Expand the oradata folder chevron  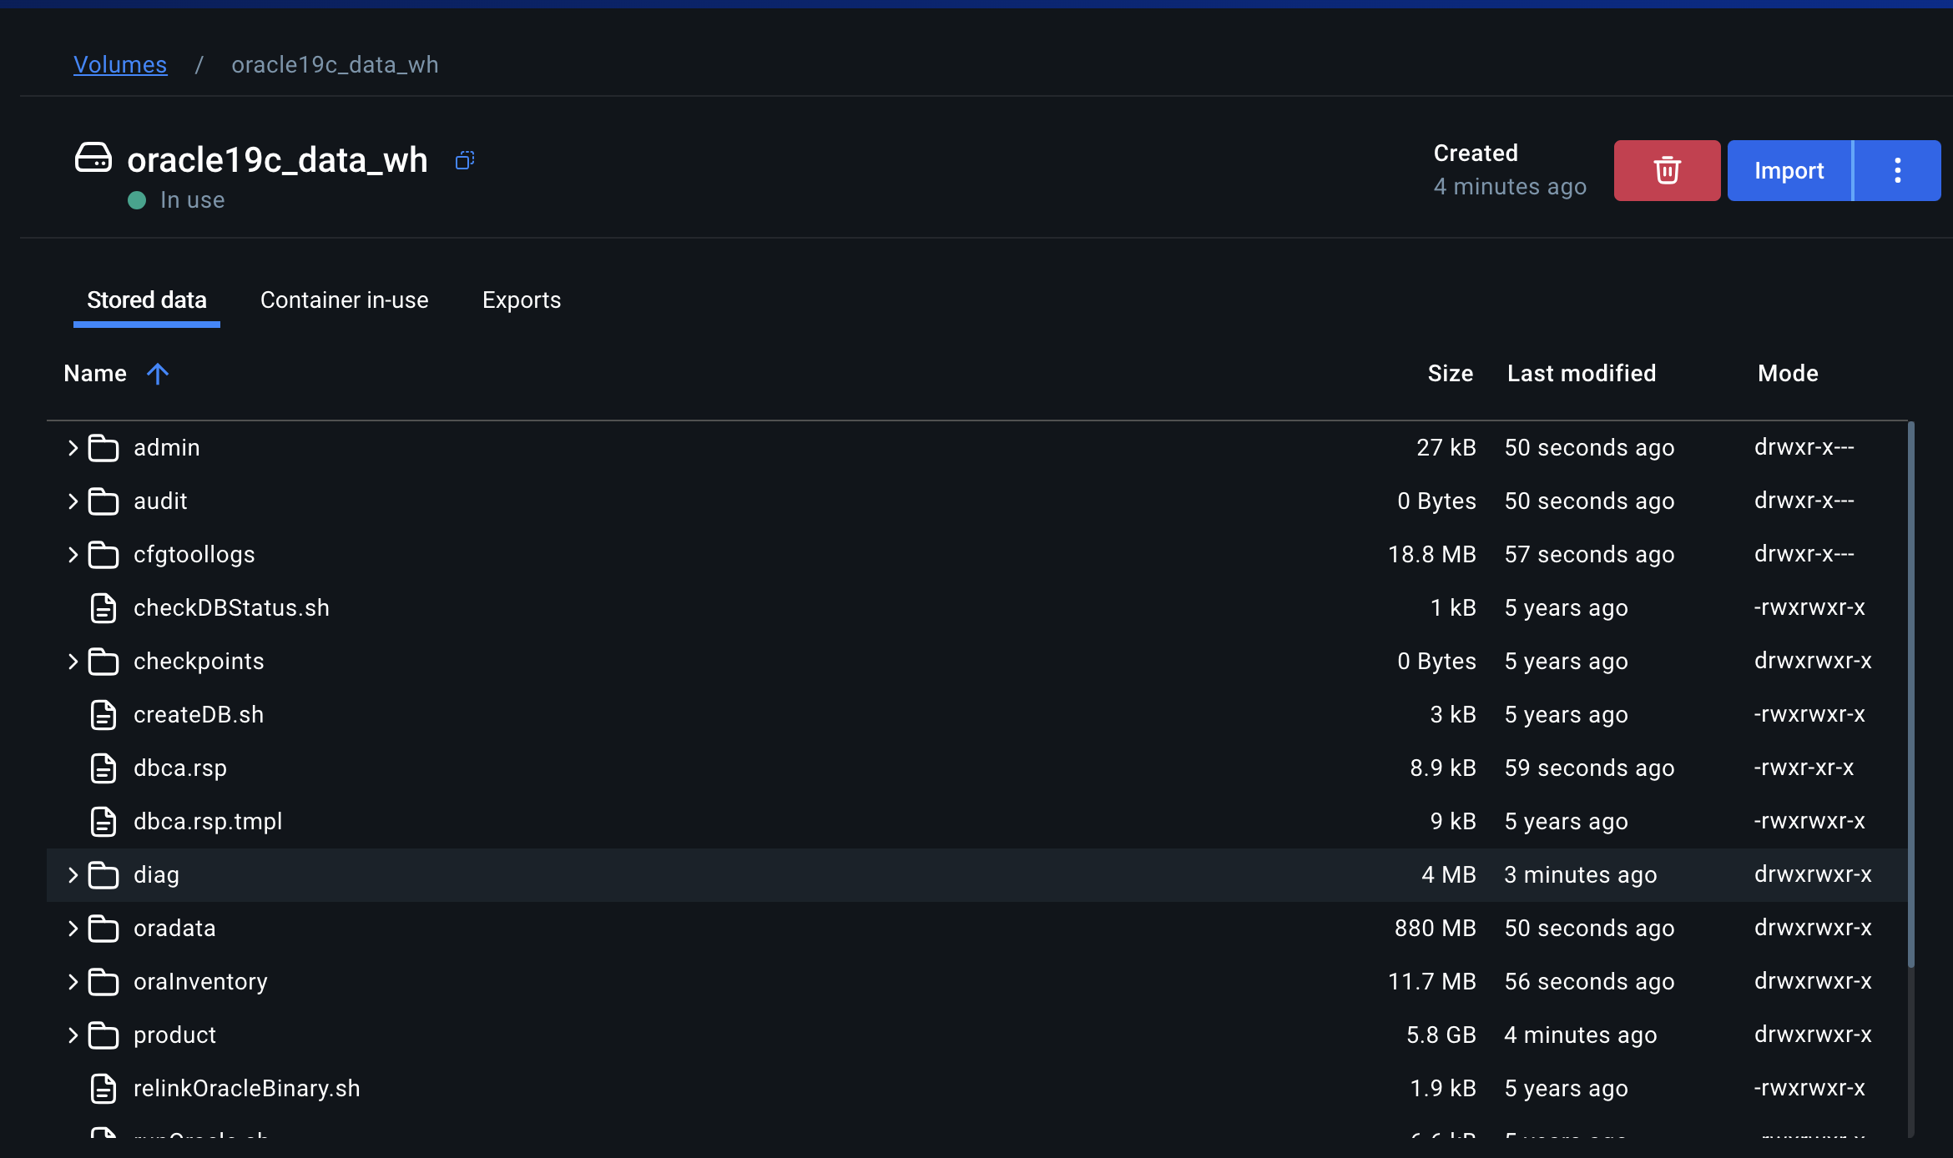coord(73,929)
